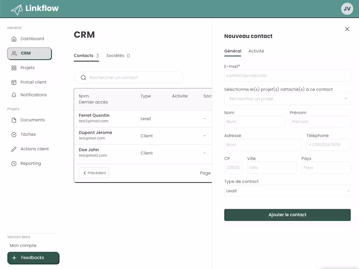Select the CRM icon in the sidebar
This screenshot has height=269, width=359.
tap(13, 53)
